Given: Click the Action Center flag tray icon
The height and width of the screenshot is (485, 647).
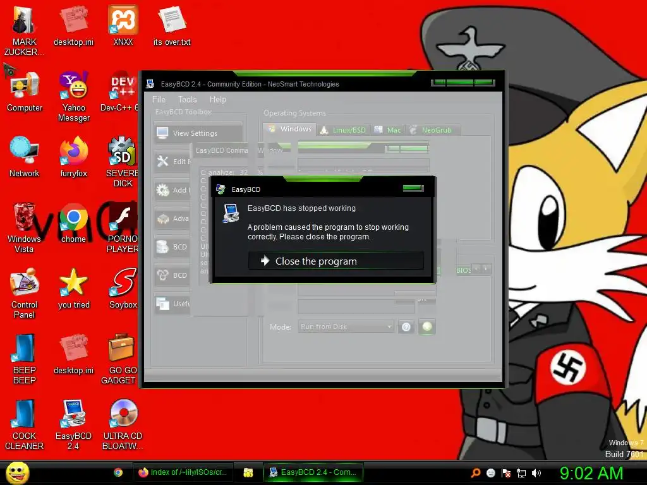Looking at the screenshot, I should [506, 473].
